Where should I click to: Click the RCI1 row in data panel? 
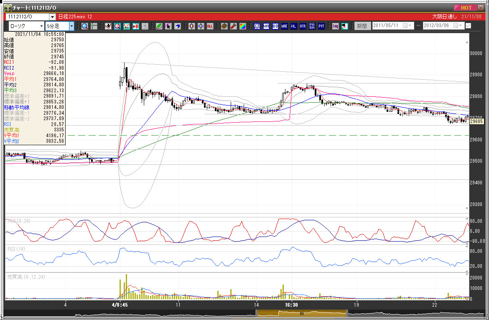click(34, 62)
